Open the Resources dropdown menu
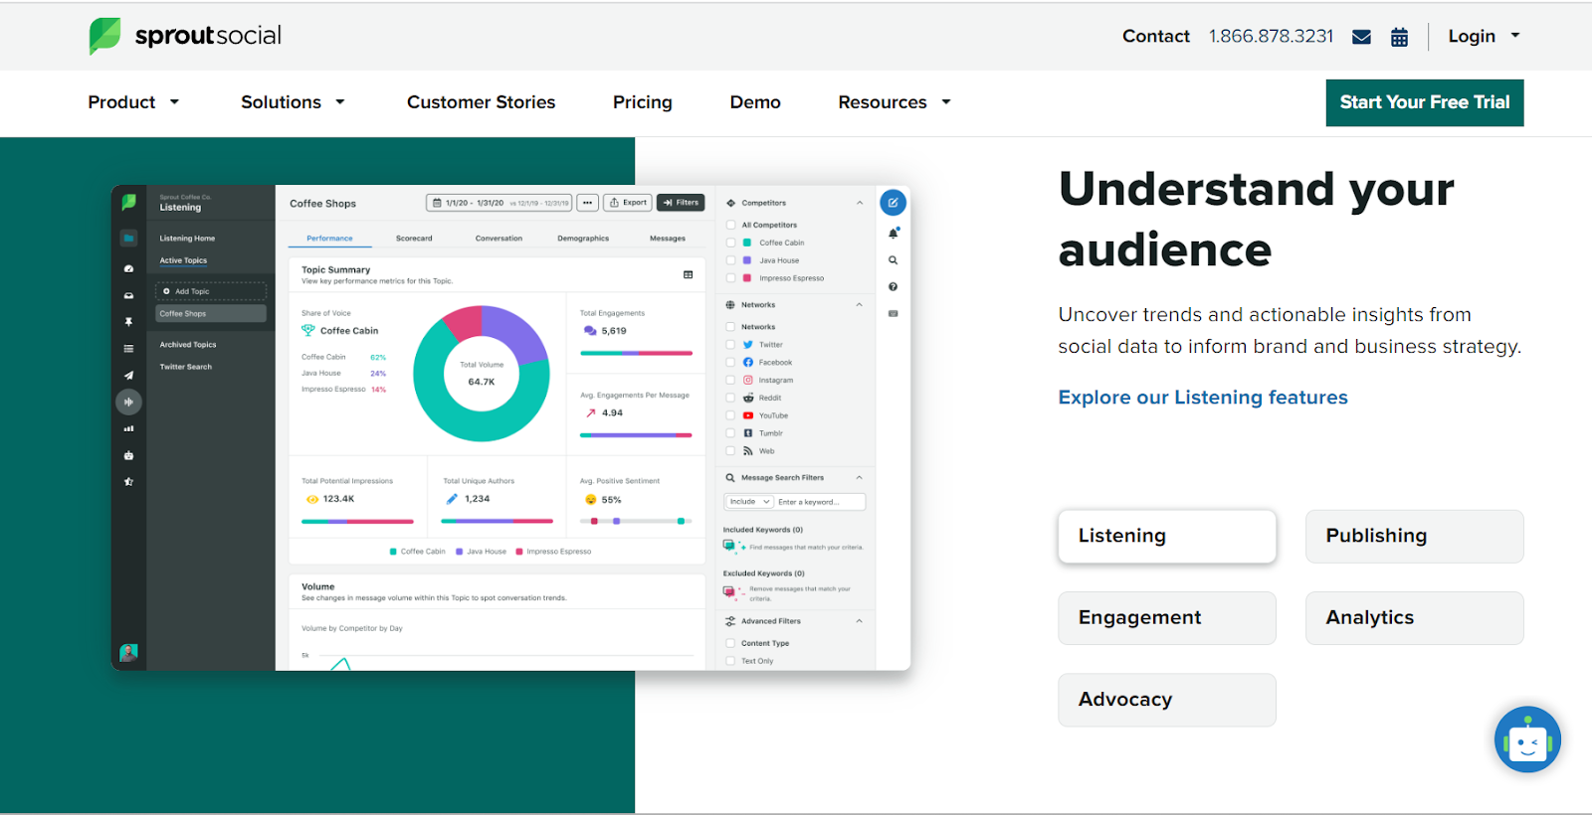1592x815 pixels. (x=895, y=102)
